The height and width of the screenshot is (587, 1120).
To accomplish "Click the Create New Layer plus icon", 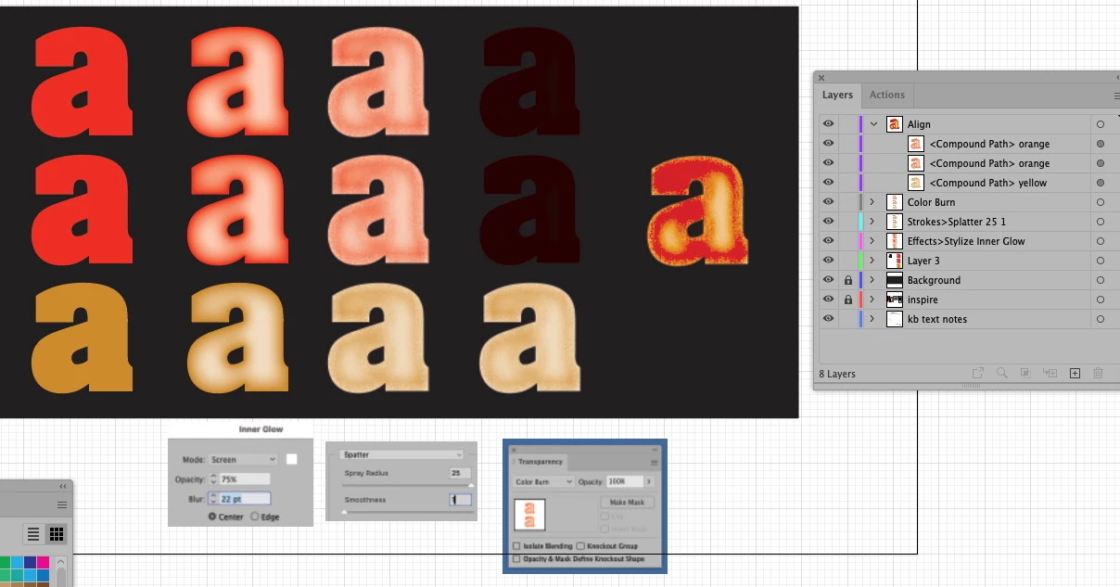I will coord(1075,373).
